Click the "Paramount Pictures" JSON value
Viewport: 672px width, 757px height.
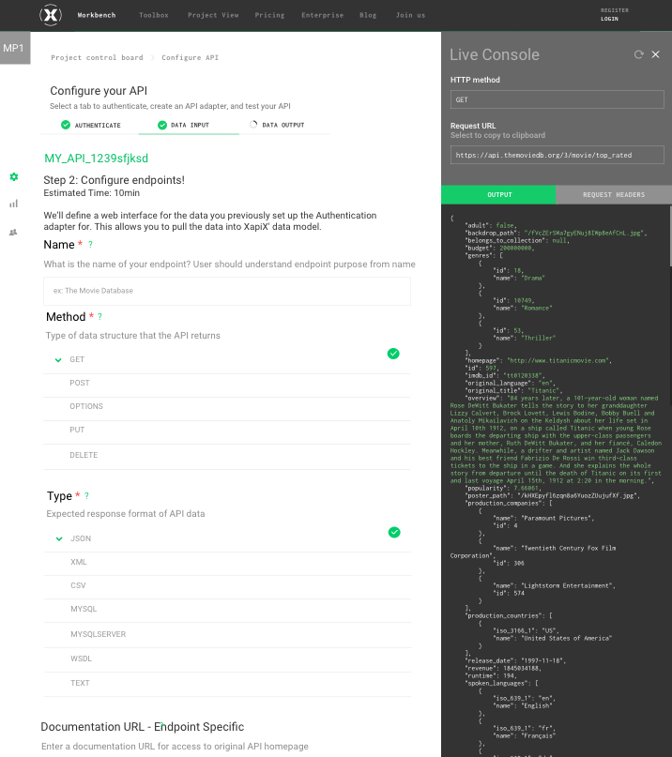(557, 519)
